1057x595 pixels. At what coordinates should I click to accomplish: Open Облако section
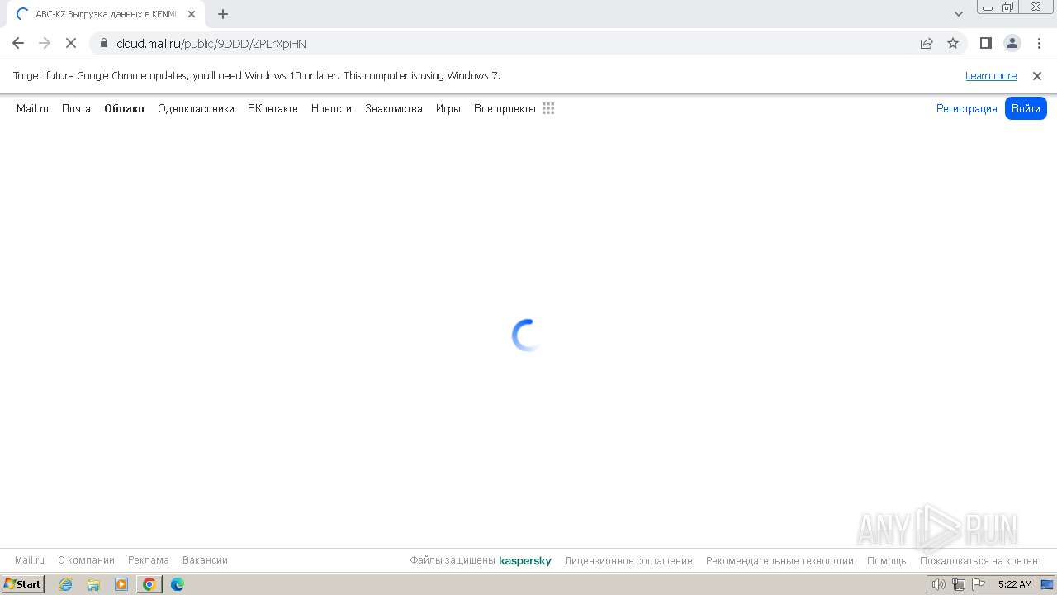[x=124, y=108]
